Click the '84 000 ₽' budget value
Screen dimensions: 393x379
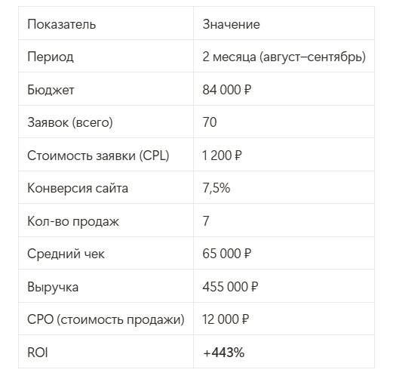(x=227, y=90)
